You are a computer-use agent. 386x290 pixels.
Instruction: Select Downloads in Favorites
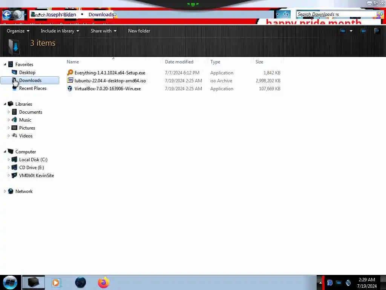tap(30, 80)
